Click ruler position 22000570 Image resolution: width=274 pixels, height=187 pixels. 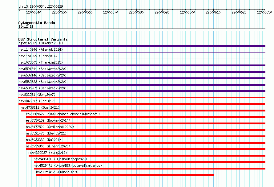point(111,12)
